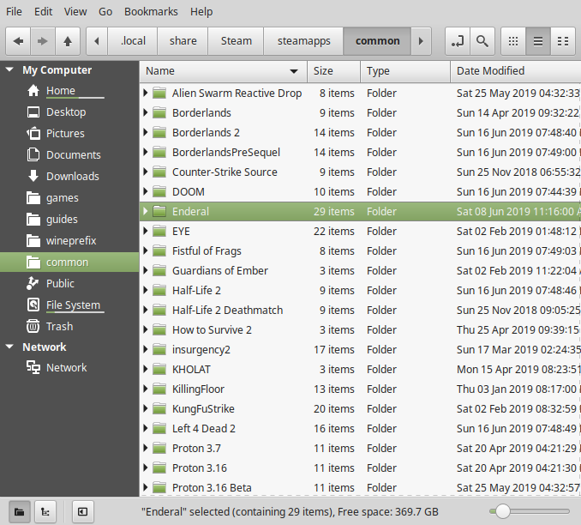This screenshot has height=525, width=581.
Task: Collapse the My Computer section
Action: tap(9, 69)
